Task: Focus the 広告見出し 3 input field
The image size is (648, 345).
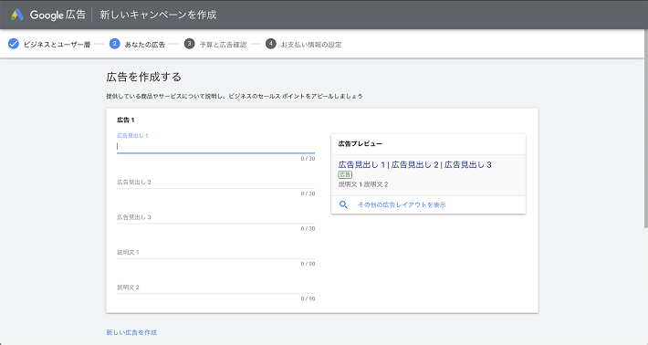Action: (215, 217)
